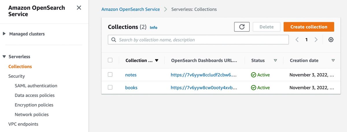Select the notes collection checkbox
The width and height of the screenshot is (347, 132).
pyautogui.click(x=110, y=75)
